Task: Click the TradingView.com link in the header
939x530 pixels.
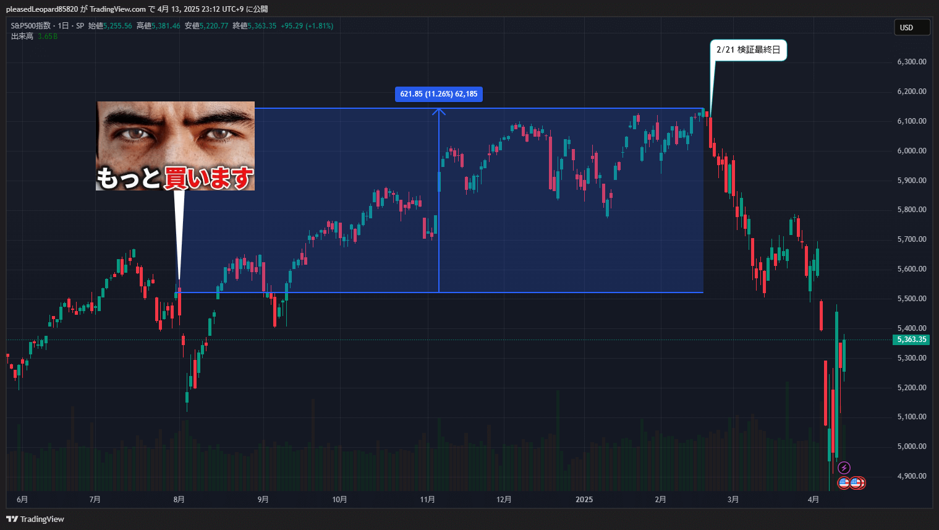Action: click(x=117, y=9)
